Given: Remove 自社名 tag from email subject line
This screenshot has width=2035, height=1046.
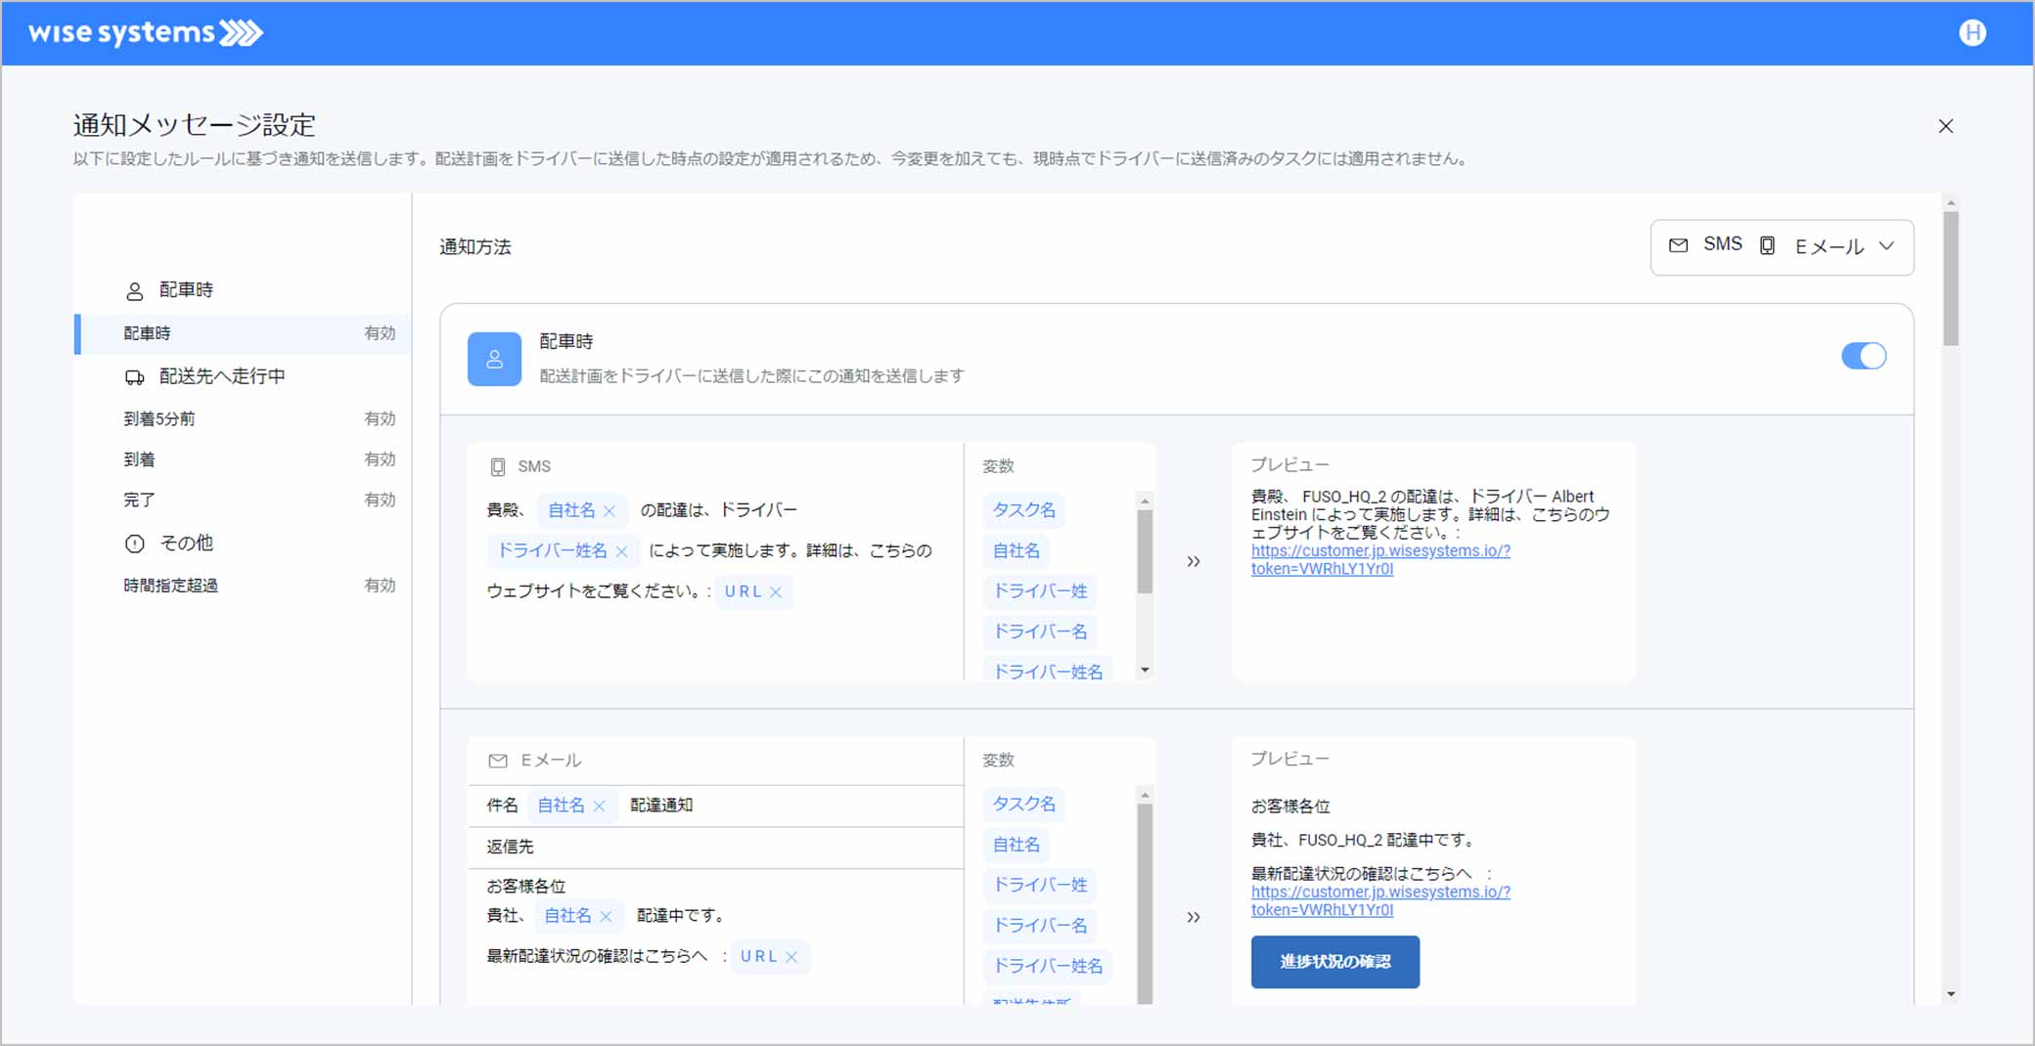Looking at the screenshot, I should click(600, 806).
